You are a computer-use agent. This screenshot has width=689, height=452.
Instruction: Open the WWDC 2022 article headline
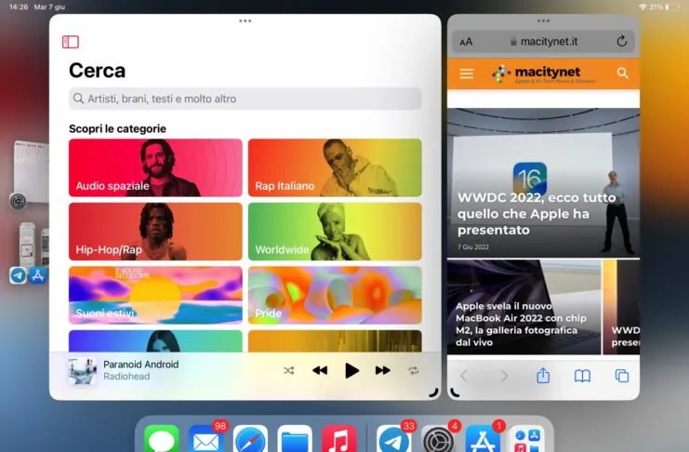537,214
